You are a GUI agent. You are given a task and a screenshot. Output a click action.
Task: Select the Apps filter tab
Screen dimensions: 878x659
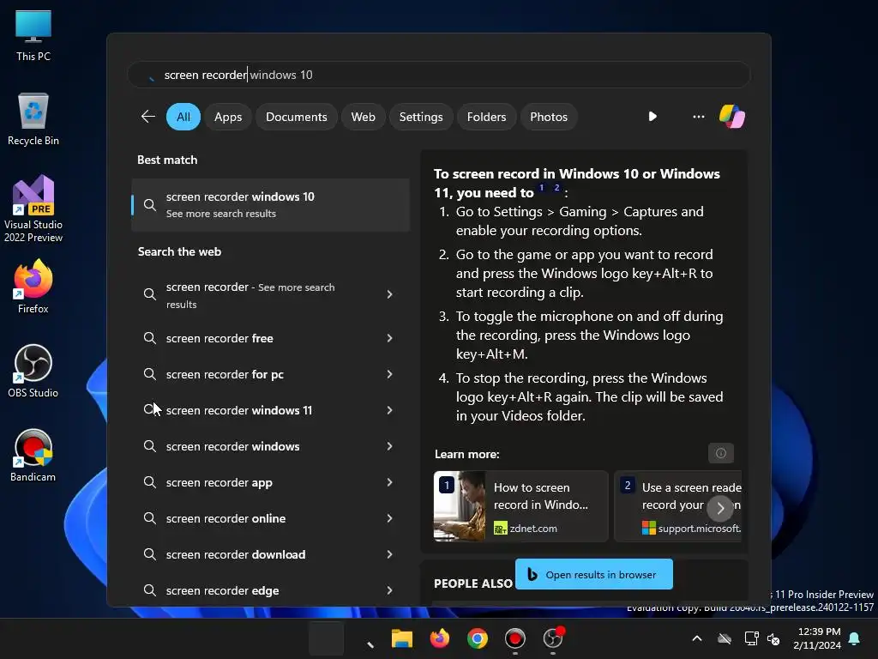click(228, 117)
